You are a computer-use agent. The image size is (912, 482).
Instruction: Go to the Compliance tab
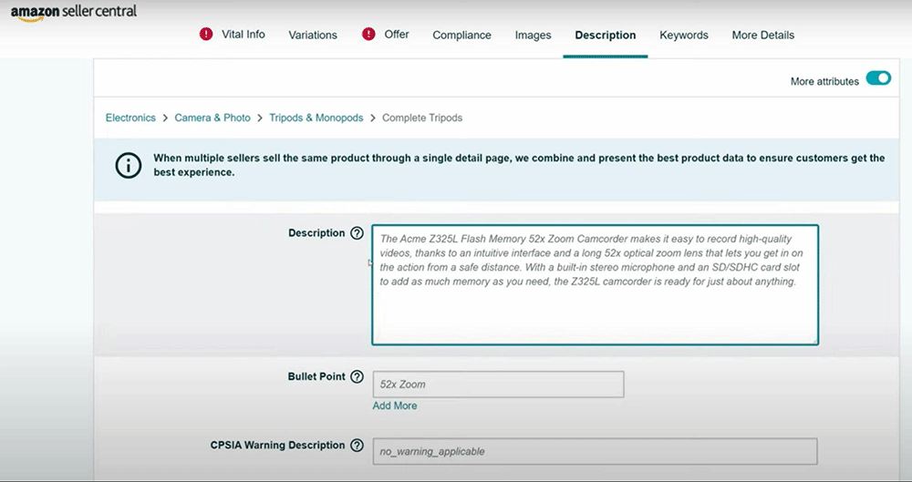[x=461, y=36]
